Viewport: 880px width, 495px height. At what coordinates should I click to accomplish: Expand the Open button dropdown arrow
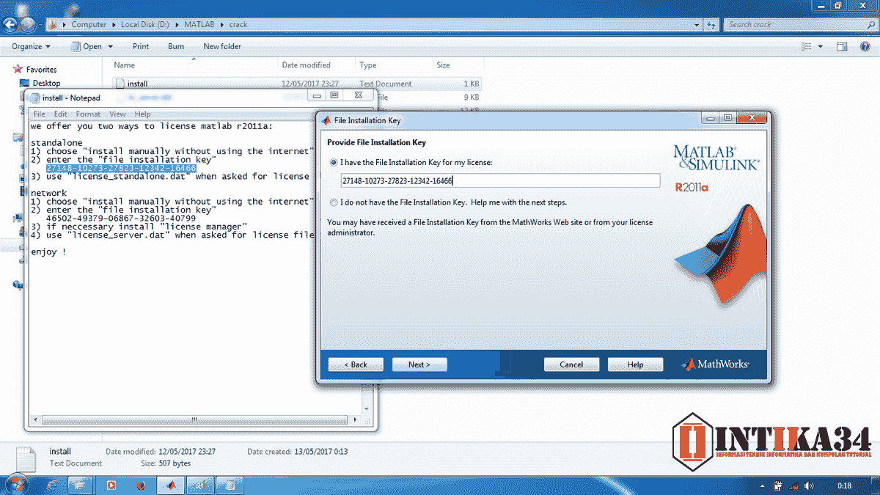(x=110, y=46)
